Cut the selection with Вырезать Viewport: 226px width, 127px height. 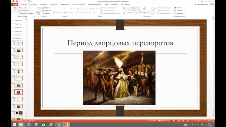(23, 8)
